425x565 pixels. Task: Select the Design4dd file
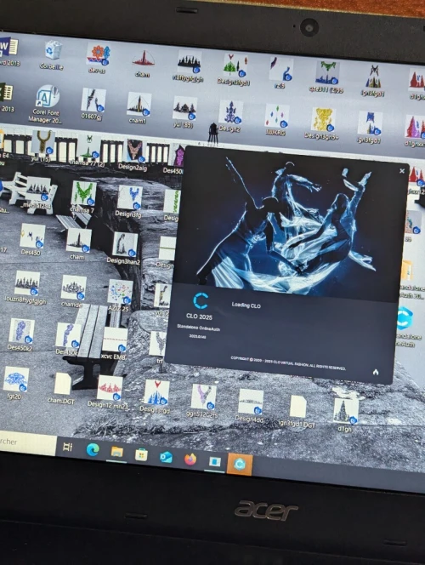(250, 405)
